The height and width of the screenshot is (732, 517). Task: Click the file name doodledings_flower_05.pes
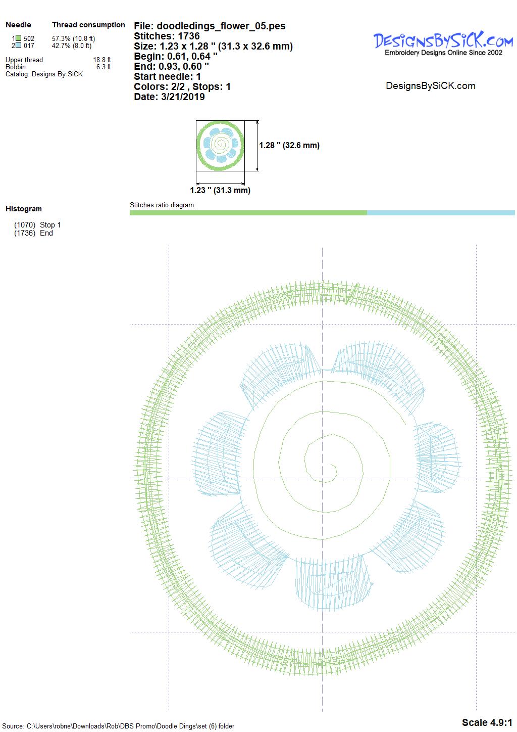[210, 26]
